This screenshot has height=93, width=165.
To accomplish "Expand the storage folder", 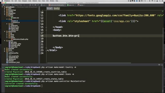I will coord(5,48).
